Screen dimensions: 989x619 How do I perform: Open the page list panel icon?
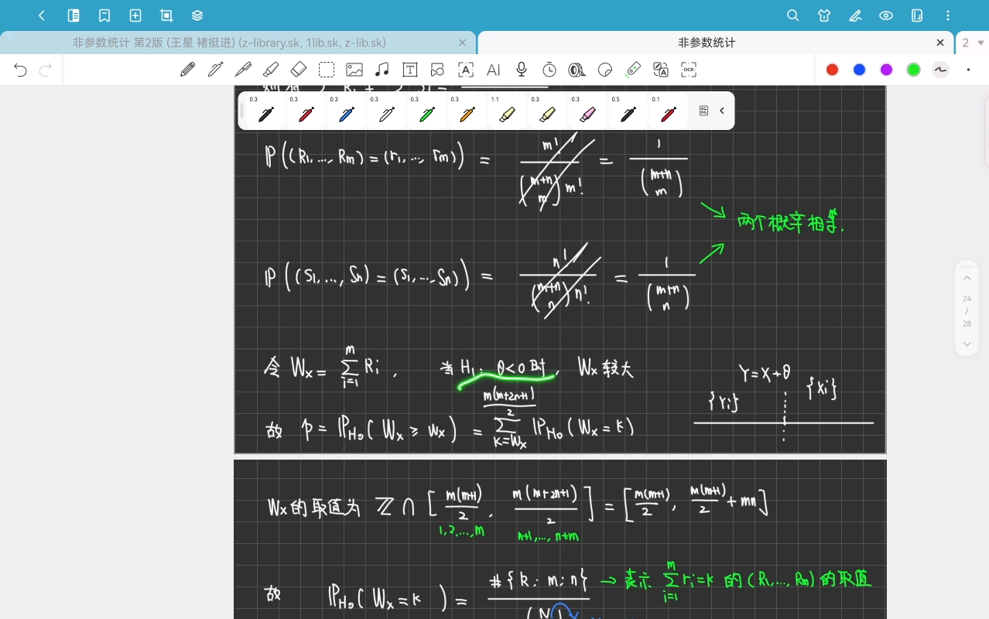pos(74,15)
